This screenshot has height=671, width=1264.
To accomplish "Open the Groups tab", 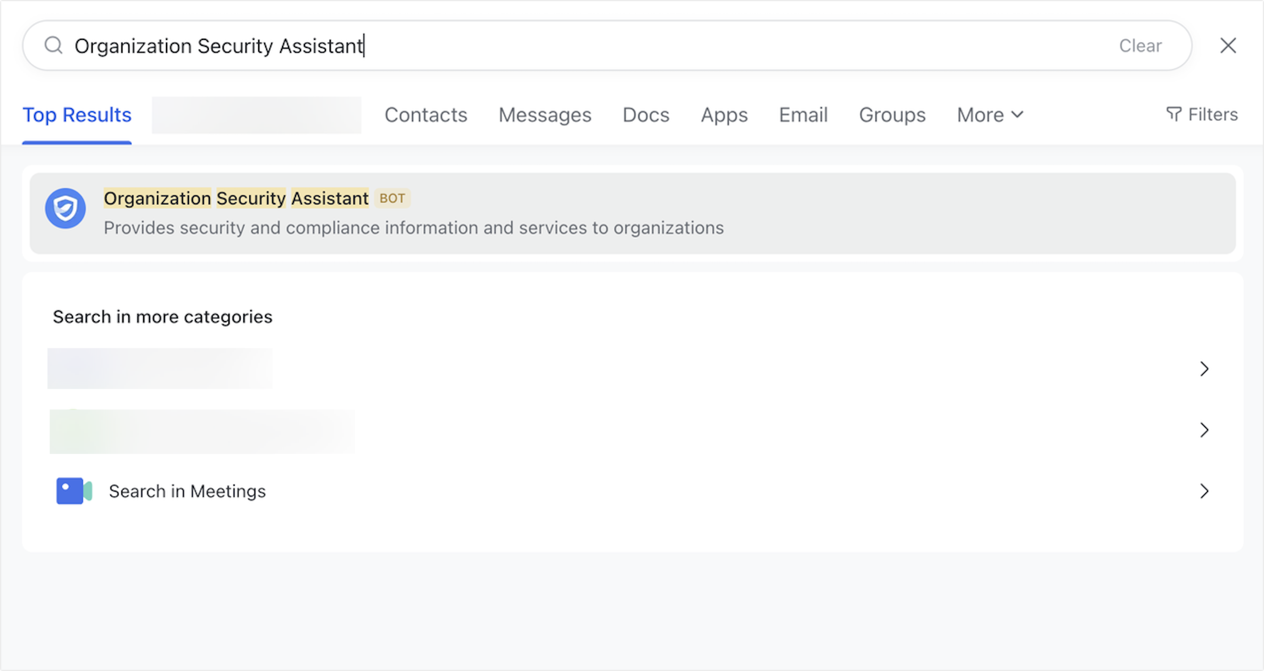I will [892, 114].
